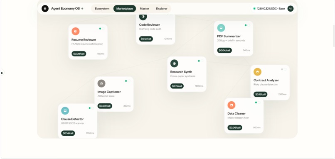Click the status dot beside Agent Economy OS

tap(82, 9)
